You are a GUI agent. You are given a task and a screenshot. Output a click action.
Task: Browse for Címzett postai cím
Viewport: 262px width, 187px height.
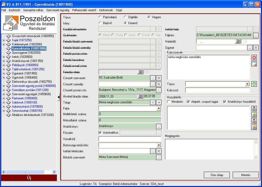click(x=159, y=90)
